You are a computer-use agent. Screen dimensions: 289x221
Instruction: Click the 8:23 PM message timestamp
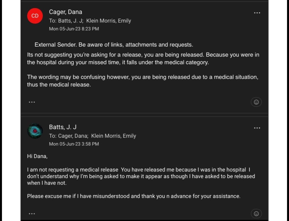pyautogui.click(x=74, y=29)
